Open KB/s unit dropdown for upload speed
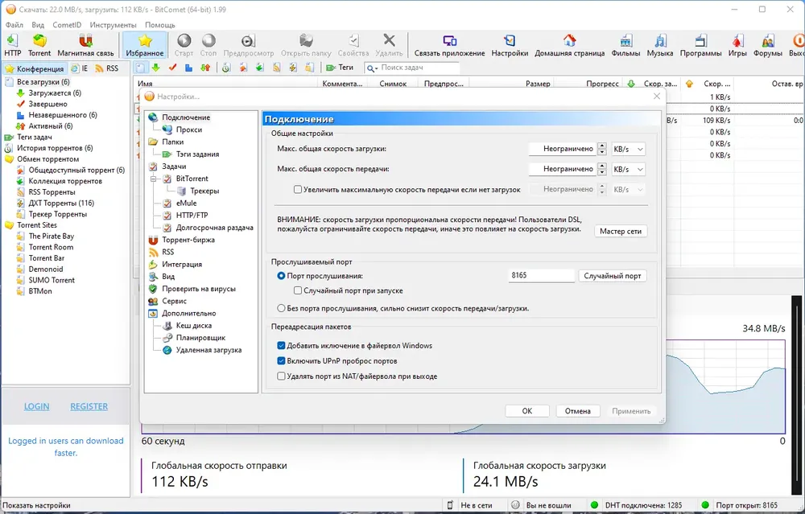The image size is (805, 514). (628, 169)
